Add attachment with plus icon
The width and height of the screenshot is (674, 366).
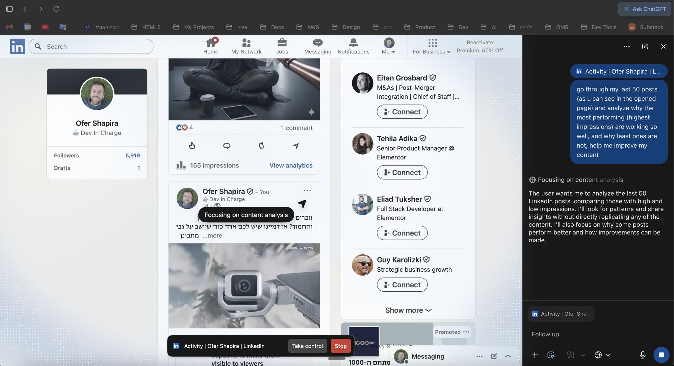click(x=535, y=355)
